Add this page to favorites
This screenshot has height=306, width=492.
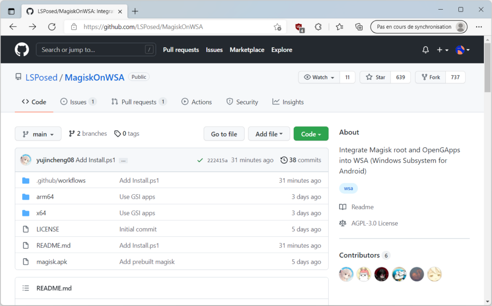(277, 27)
